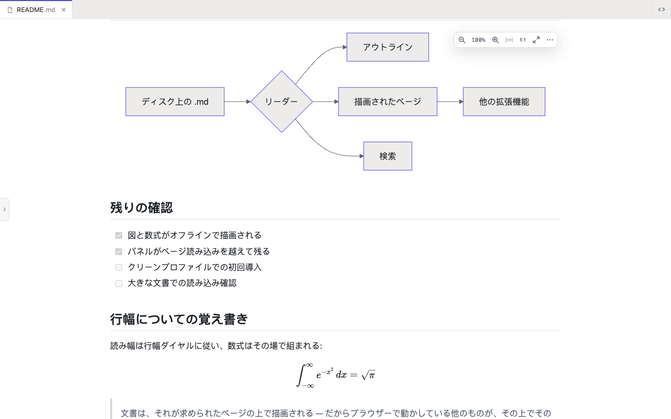Click the 読み幅は行幅ダイヤルに従い paragraph
The height and width of the screenshot is (419, 671).
tap(216, 346)
